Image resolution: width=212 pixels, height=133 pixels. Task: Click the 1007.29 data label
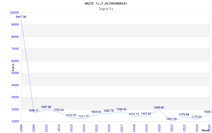171,119
